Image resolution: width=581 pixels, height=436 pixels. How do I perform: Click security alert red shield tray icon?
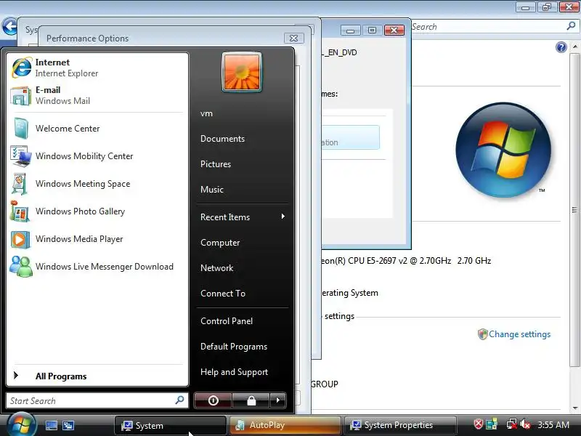pyautogui.click(x=479, y=424)
